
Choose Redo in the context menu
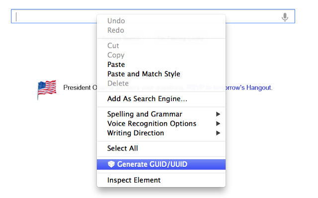(x=116, y=30)
